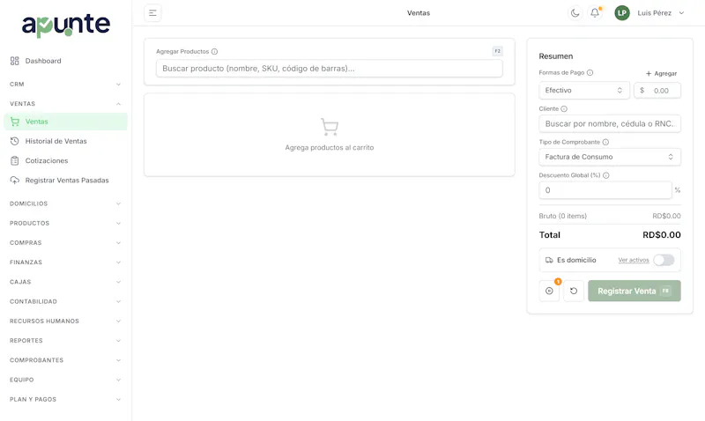Open Registrar Ventas Pasadas
705x421 pixels.
coord(65,181)
